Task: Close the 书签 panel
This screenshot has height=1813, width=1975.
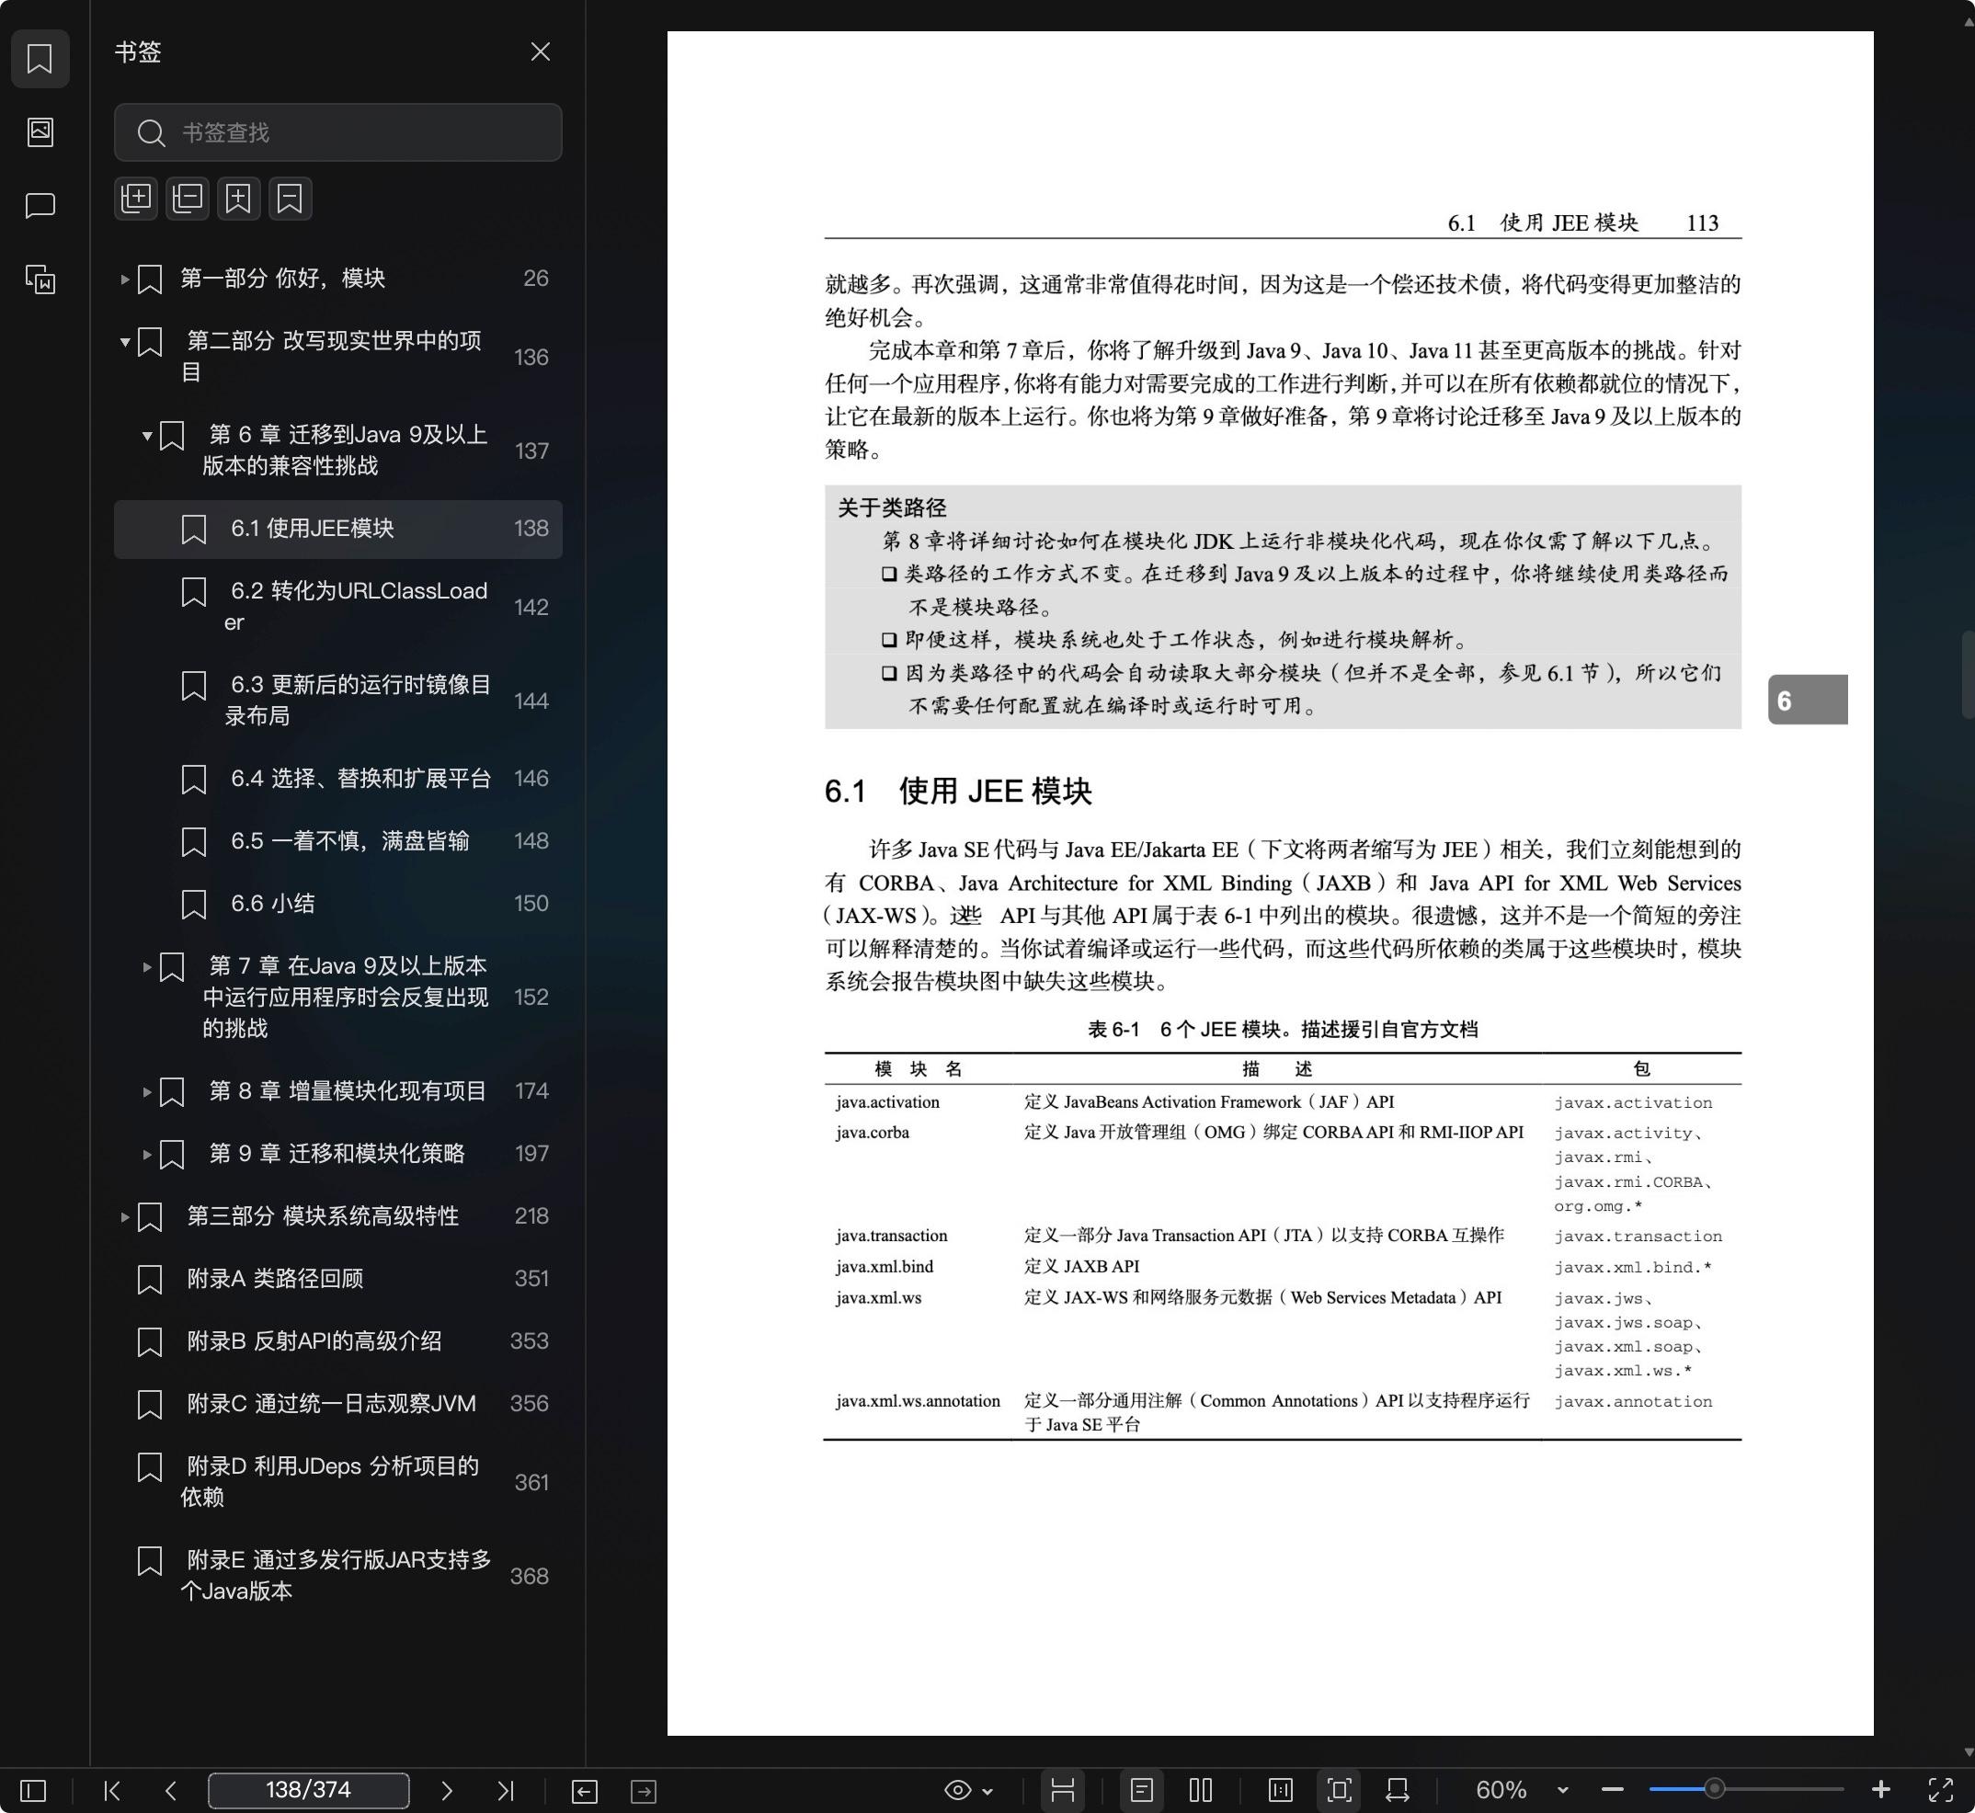Action: click(540, 51)
